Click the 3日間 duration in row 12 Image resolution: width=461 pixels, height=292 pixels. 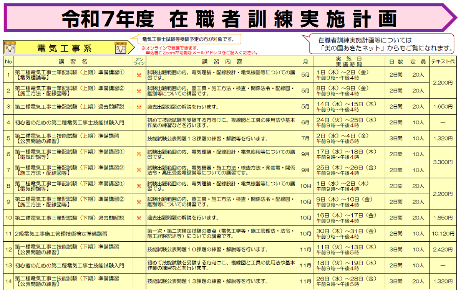coord(396,249)
